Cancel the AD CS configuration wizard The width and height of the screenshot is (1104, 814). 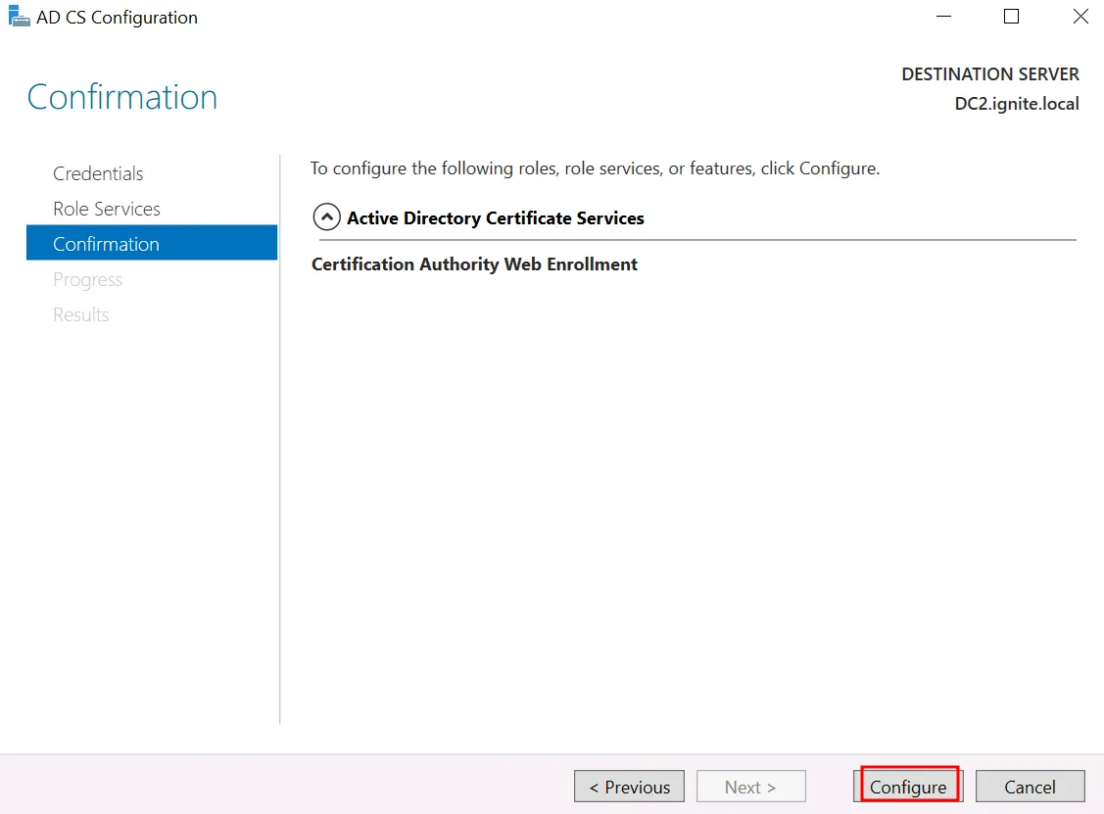(1030, 787)
